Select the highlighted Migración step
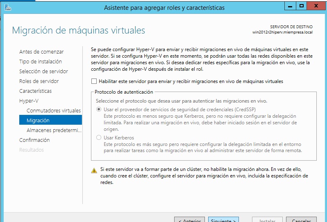Screen dimensions: 327x222 tap(38, 121)
